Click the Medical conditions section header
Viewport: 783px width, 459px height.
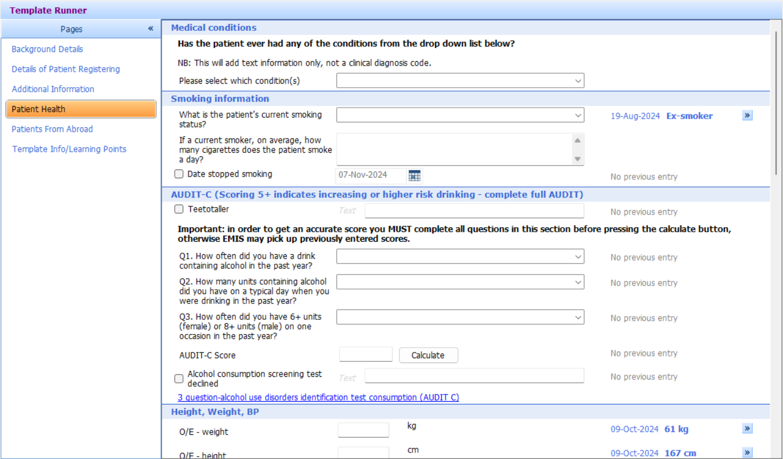[x=465, y=28]
